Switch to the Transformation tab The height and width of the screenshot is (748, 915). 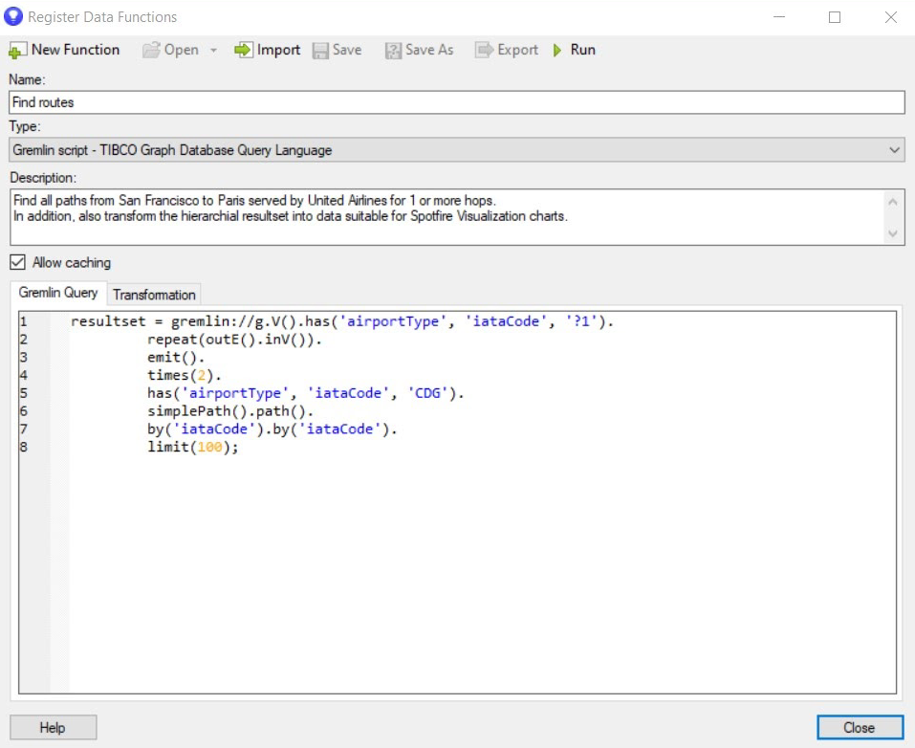coord(154,295)
